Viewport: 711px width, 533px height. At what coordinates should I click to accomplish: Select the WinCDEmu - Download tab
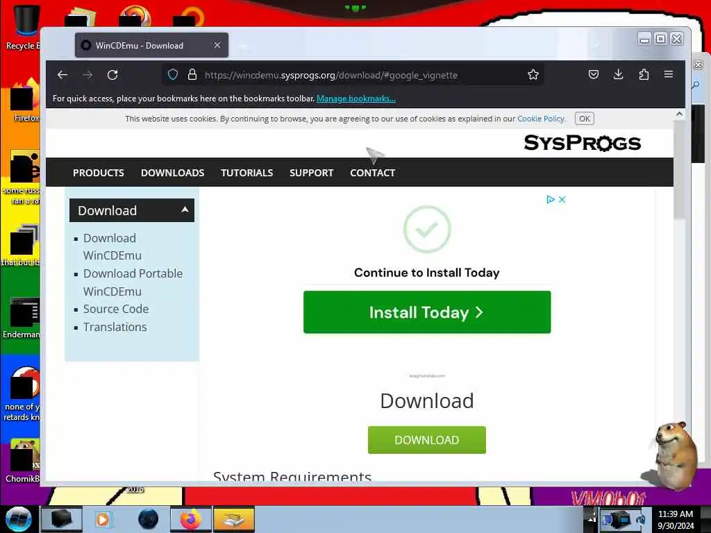(x=152, y=45)
